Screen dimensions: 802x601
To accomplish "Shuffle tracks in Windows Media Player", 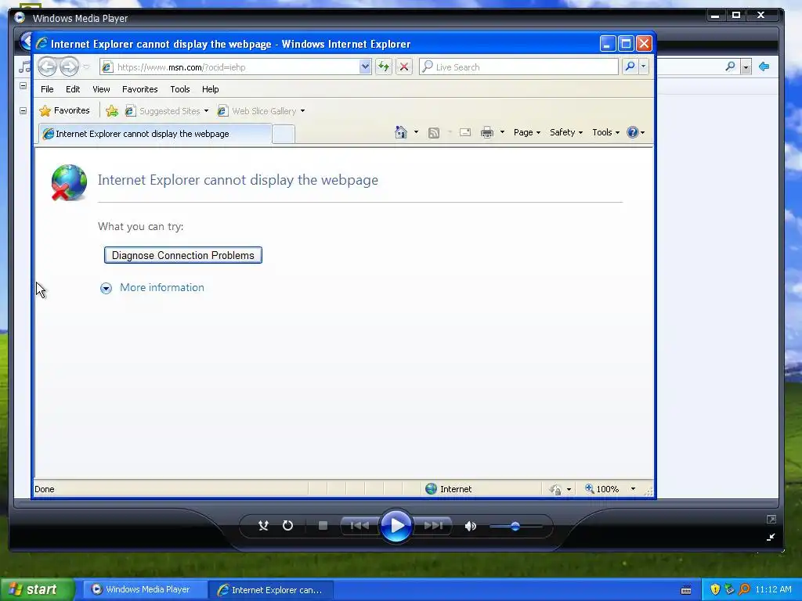I will (263, 525).
